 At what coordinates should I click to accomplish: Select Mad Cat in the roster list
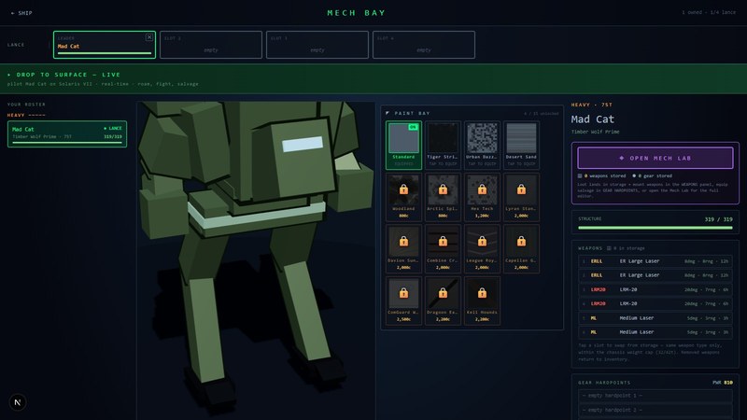click(67, 133)
